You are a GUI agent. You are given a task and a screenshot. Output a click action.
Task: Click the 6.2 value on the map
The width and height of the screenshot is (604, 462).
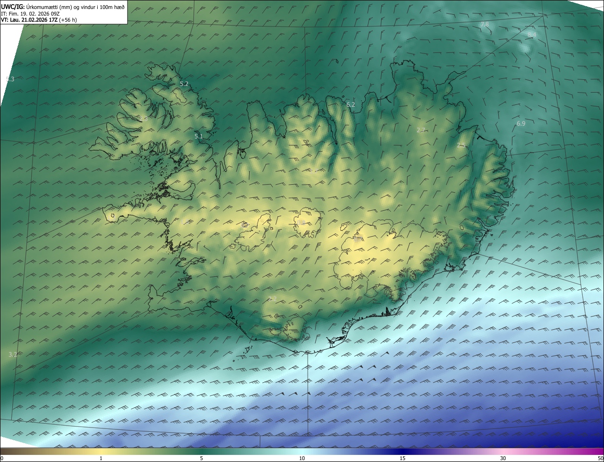point(351,105)
